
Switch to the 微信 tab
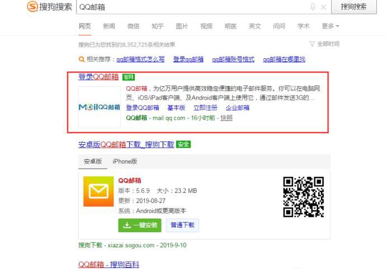[x=133, y=26]
